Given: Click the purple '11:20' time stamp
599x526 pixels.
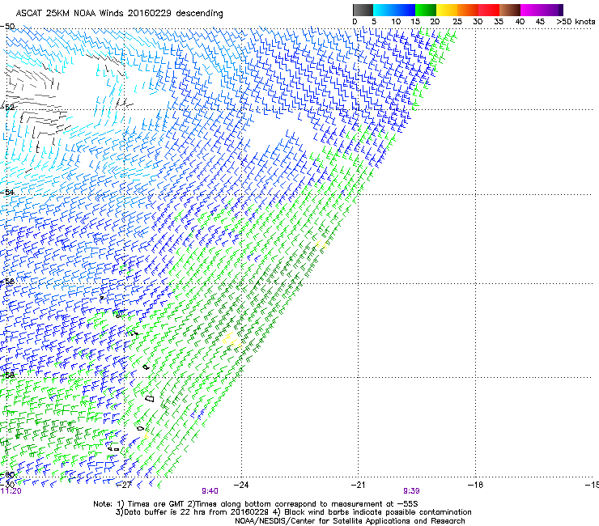Looking at the screenshot, I should pyautogui.click(x=11, y=491).
